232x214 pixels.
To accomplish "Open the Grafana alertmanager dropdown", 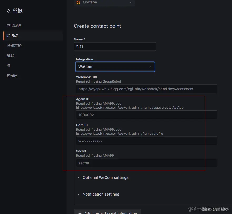I will tap(104, 3).
